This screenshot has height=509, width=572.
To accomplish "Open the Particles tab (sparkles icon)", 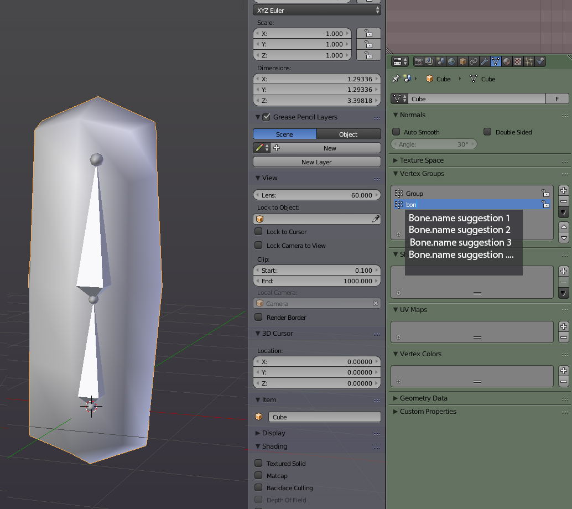I will pos(529,61).
